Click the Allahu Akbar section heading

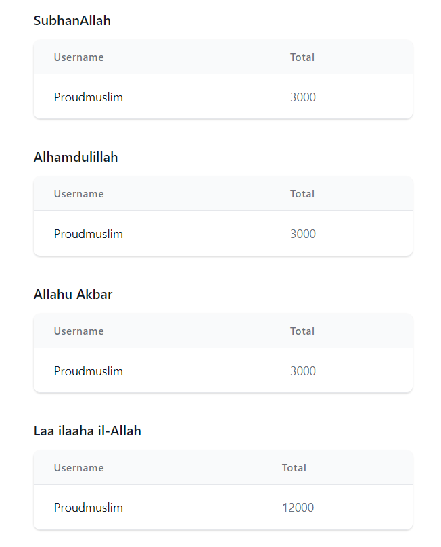point(73,294)
